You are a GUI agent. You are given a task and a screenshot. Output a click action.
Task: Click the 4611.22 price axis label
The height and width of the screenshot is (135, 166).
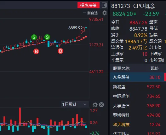point(96,72)
